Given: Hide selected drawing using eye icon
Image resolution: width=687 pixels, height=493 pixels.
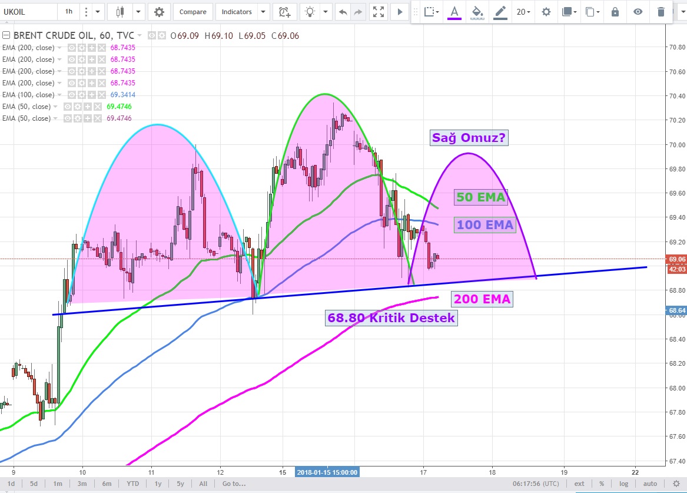Looking at the screenshot, I should [x=638, y=12].
